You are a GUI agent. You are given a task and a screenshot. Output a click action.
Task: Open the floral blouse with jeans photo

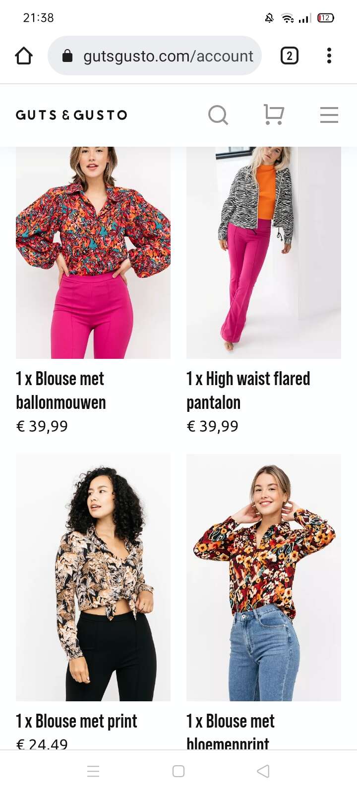264,577
